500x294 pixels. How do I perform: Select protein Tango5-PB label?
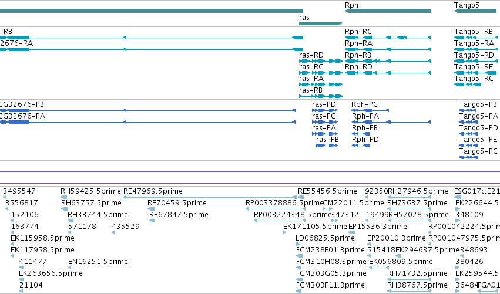tap(478, 104)
